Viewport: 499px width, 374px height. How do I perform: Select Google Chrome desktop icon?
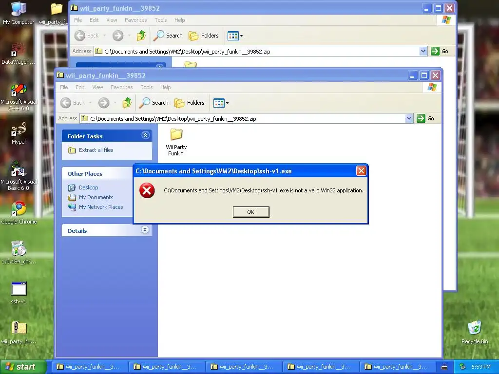(x=19, y=213)
